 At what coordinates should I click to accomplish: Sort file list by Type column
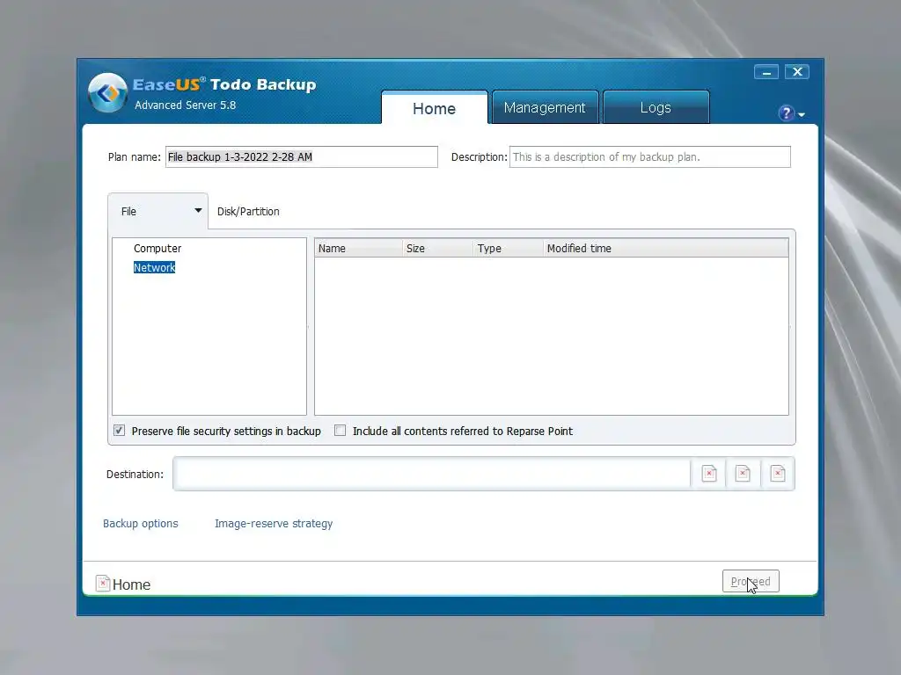pyautogui.click(x=509, y=248)
